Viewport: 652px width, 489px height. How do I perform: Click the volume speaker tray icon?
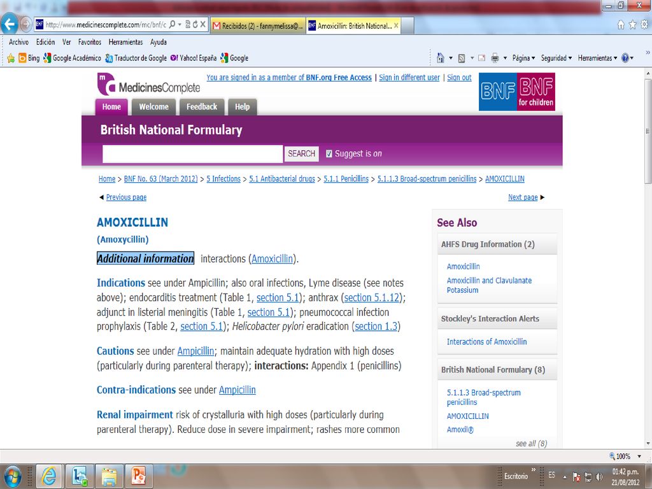[x=599, y=476]
